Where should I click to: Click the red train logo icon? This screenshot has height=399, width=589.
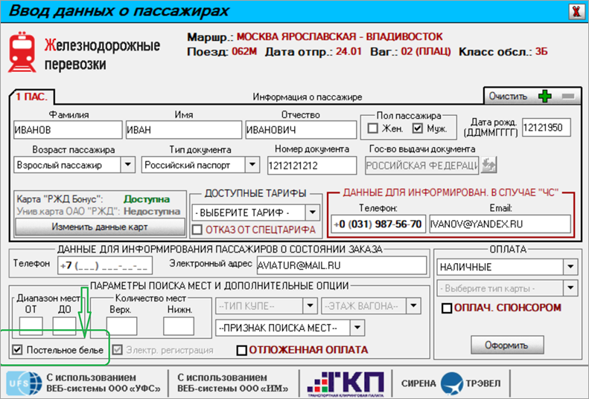tap(22, 52)
